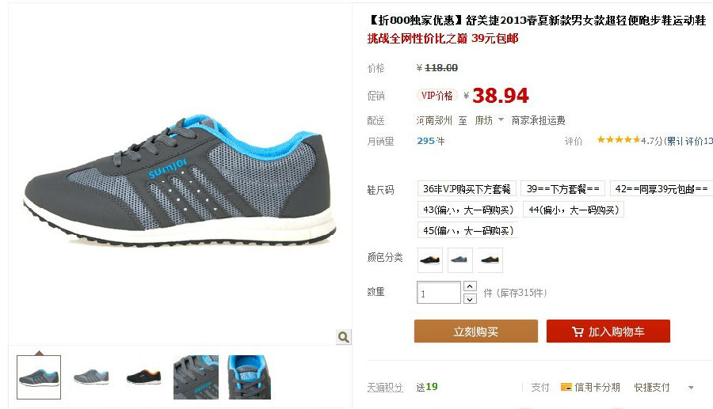Viewport: 713px width, 409px height.
Task: Select the shoe laces close-up thumbnail
Action: (x=196, y=377)
